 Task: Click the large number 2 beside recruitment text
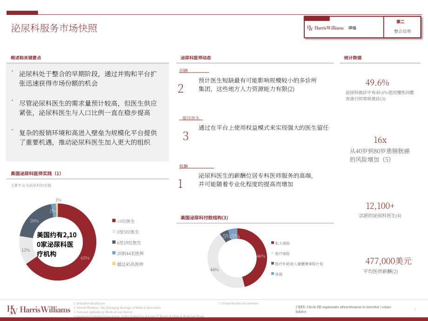point(181,88)
